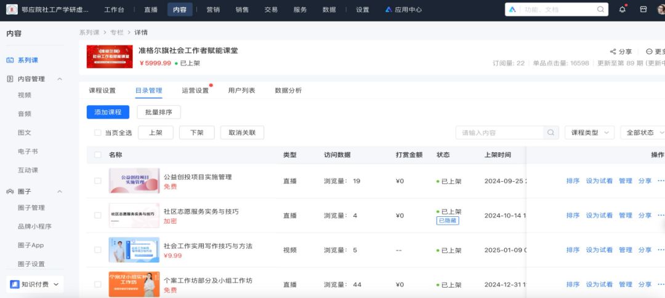Expand the 全部状态 filter dropdown
This screenshot has width=665, height=298.
[x=645, y=133]
